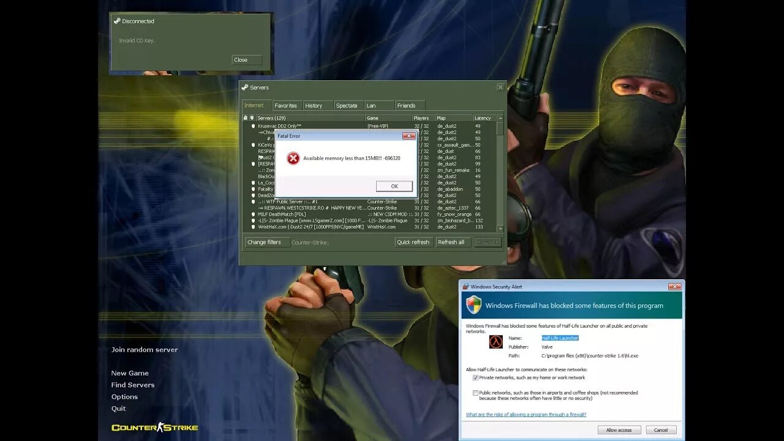The width and height of the screenshot is (784, 441).
Task: Click the red error icon in Fatal Error dialog
Action: [293, 158]
